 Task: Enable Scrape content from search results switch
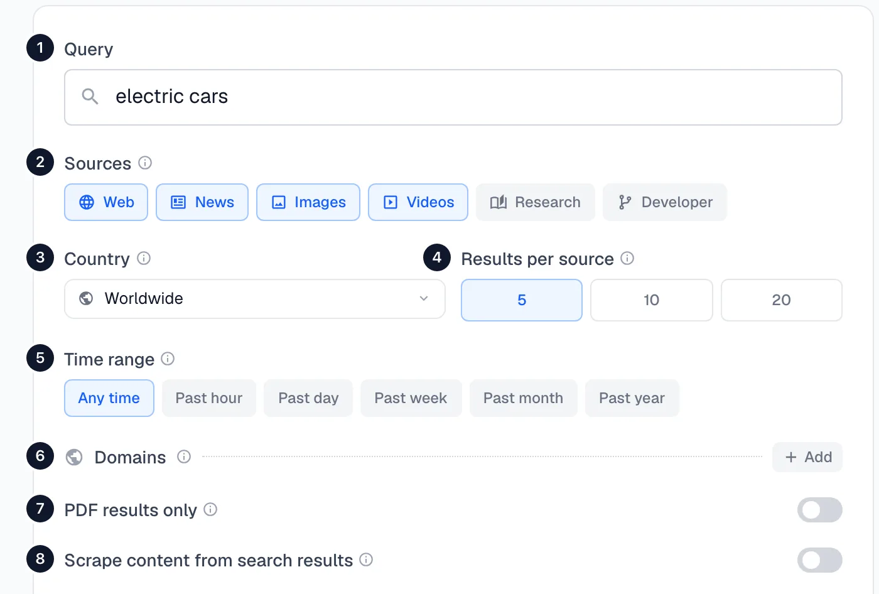820,560
